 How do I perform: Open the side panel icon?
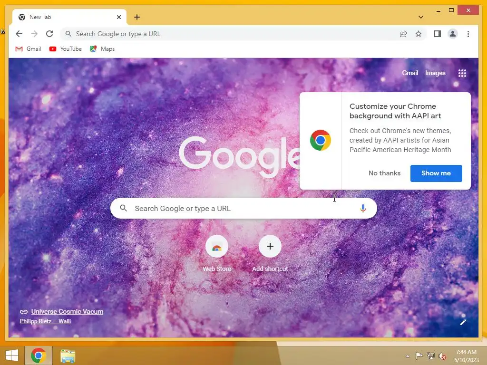[438, 34]
